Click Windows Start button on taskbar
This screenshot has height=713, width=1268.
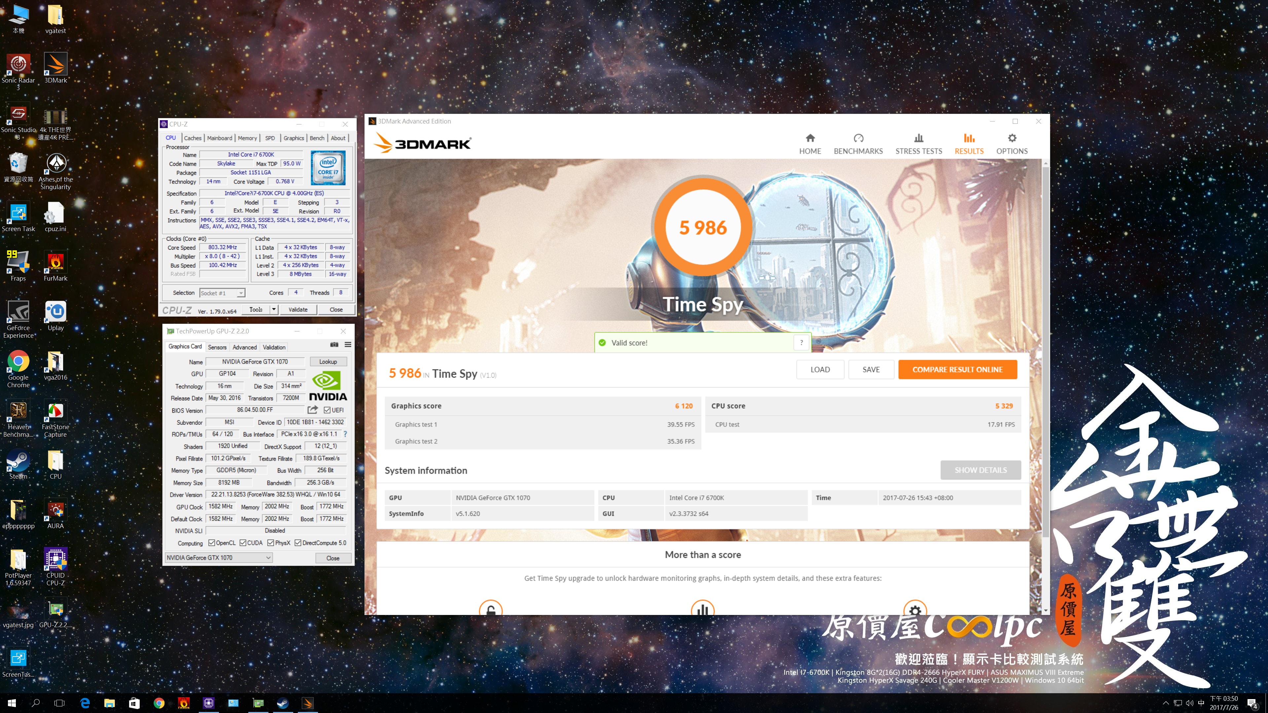pos(12,703)
